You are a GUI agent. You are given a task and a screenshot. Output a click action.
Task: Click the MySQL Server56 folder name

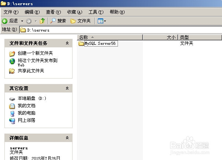101,43
